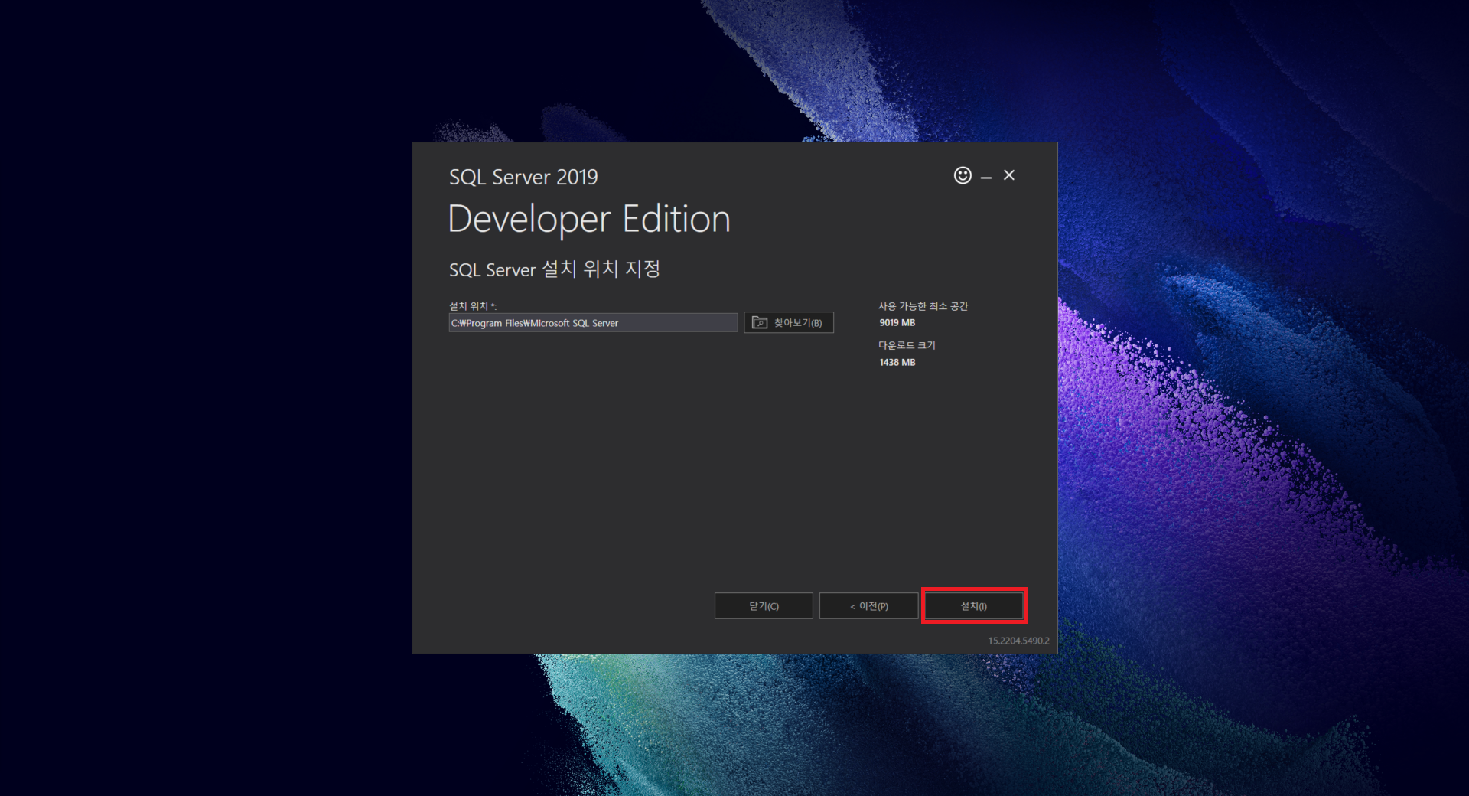Click the version number 15.2204.5490.2
The width and height of the screenshot is (1469, 796).
1018,641
